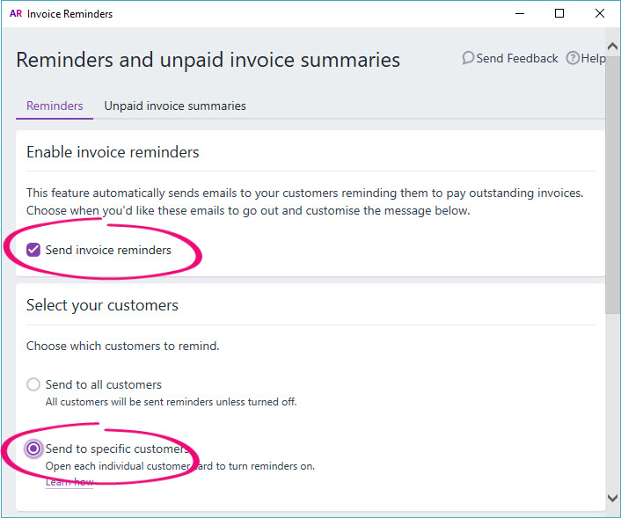The width and height of the screenshot is (621, 518).
Task: Choose the Send to specific customers radio button
Action: point(33,449)
